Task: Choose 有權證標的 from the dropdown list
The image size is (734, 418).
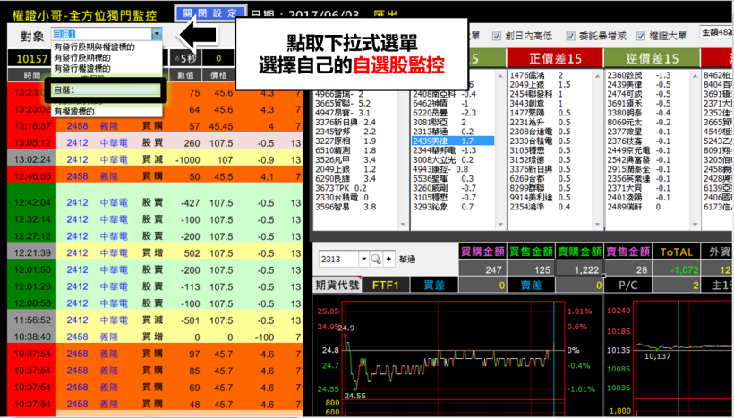Action: point(74,111)
